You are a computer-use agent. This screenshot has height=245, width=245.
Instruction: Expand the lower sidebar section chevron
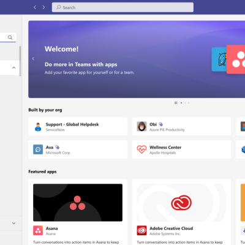pos(13,223)
